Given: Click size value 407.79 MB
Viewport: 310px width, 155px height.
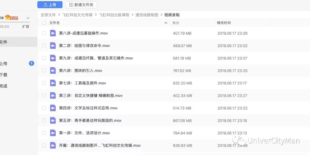Looking at the screenshot, I should (x=182, y=33).
